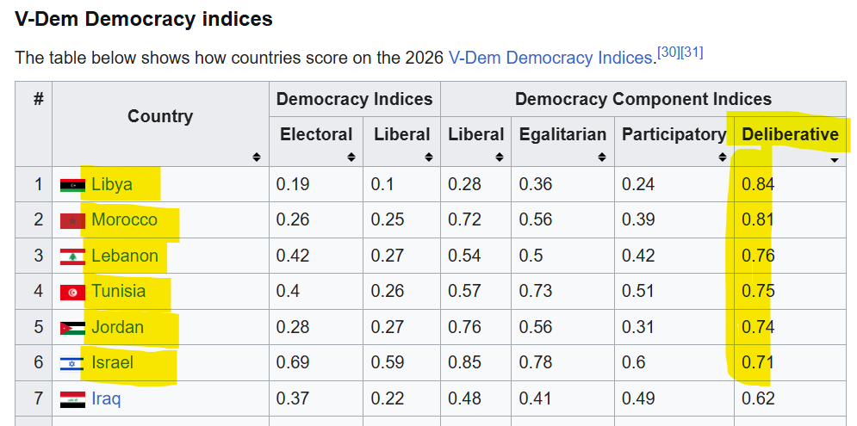Screen dimensions: 857x426
Task: Click the Jordan flag icon
Action: (72, 328)
